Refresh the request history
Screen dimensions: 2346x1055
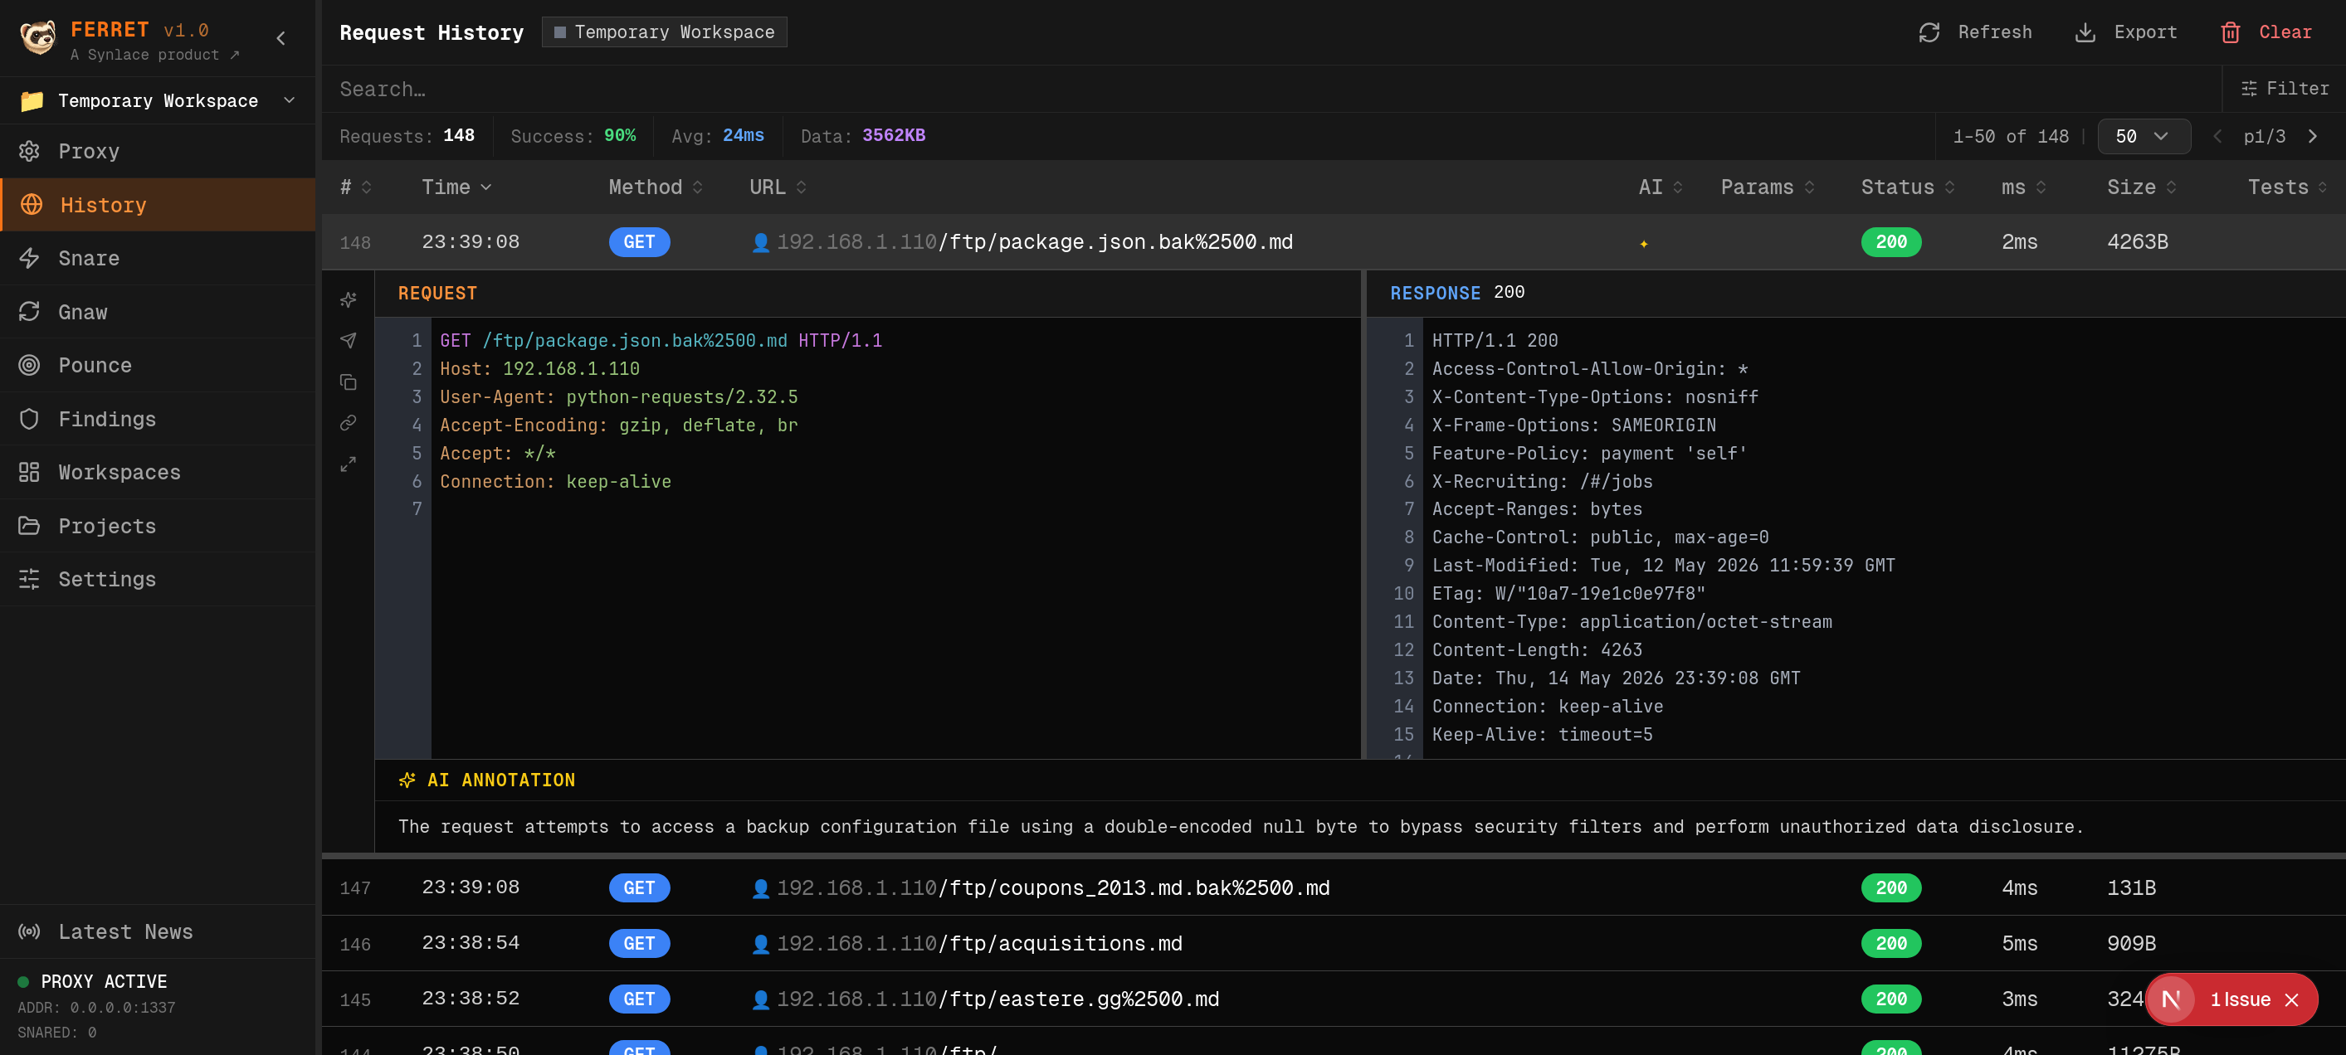coord(1975,32)
